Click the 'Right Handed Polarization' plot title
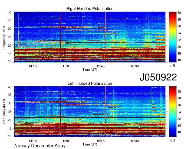The height and width of the screenshot is (149, 184). 90,9
